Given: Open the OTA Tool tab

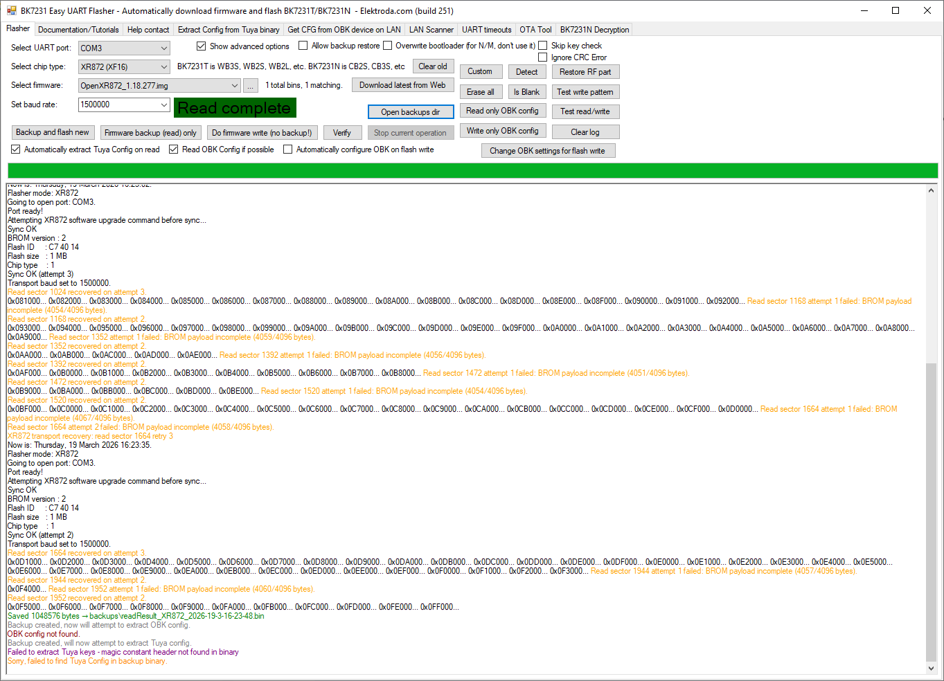Looking at the screenshot, I should pos(535,30).
